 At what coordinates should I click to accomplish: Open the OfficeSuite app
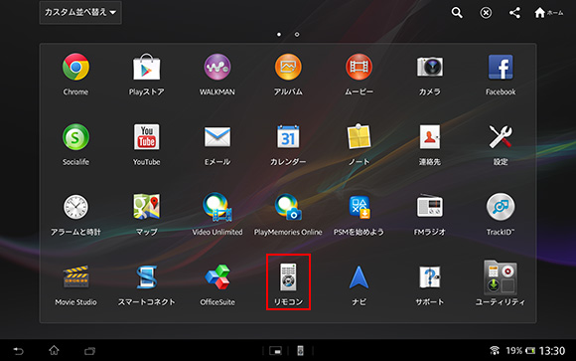(x=217, y=284)
